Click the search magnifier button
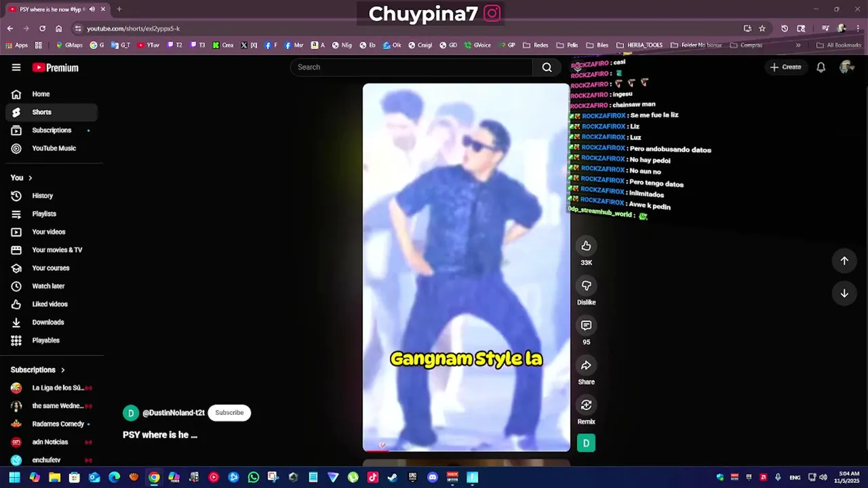 click(547, 67)
